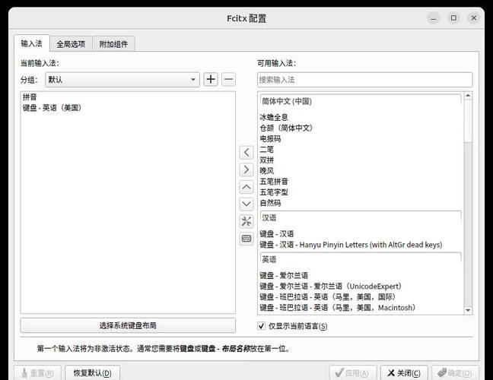Screen dimensions: 493x380
Task: Select 班巴拉语 英语 国际 keyboard entry
Action: point(361,296)
